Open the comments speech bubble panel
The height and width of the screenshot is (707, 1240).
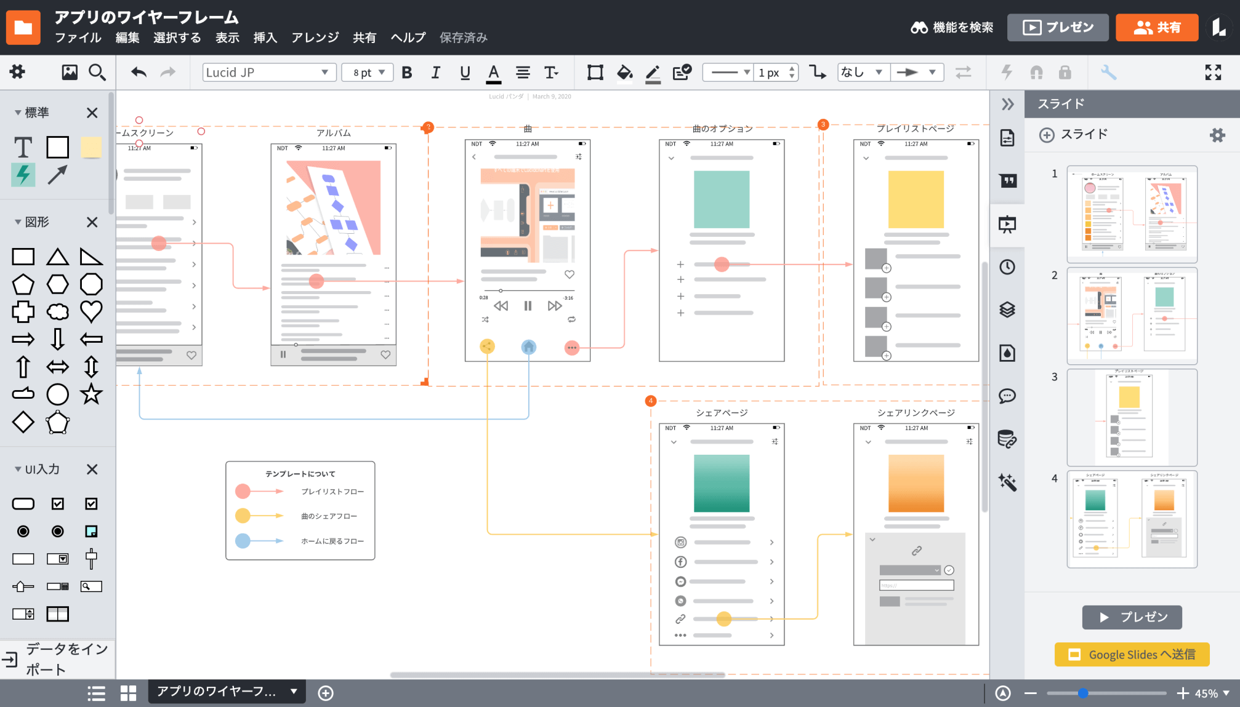[x=1007, y=396]
